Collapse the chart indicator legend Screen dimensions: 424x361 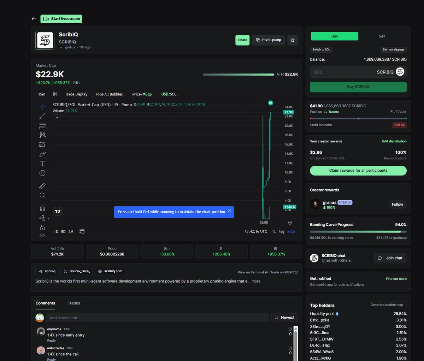57,117
